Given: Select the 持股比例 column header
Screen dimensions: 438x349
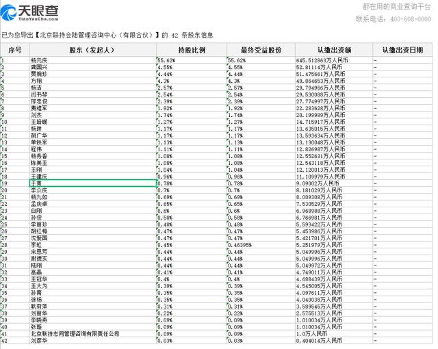Looking at the screenshot, I should click(x=192, y=50).
